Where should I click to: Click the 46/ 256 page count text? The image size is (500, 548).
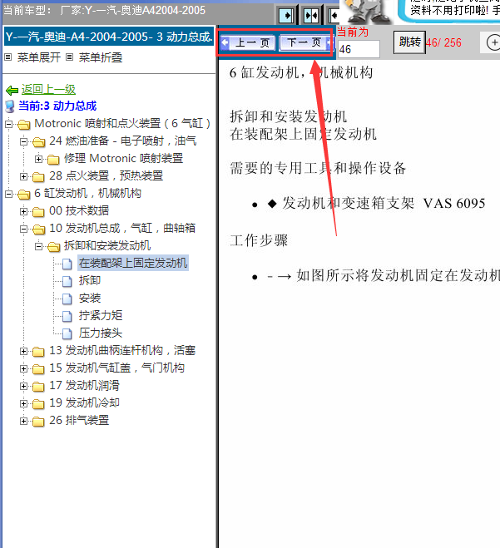(443, 42)
